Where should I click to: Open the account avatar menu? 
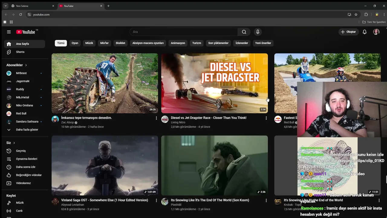pyautogui.click(x=376, y=32)
